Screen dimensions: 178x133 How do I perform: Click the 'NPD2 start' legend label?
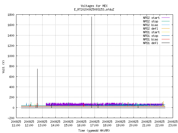point(151,18)
